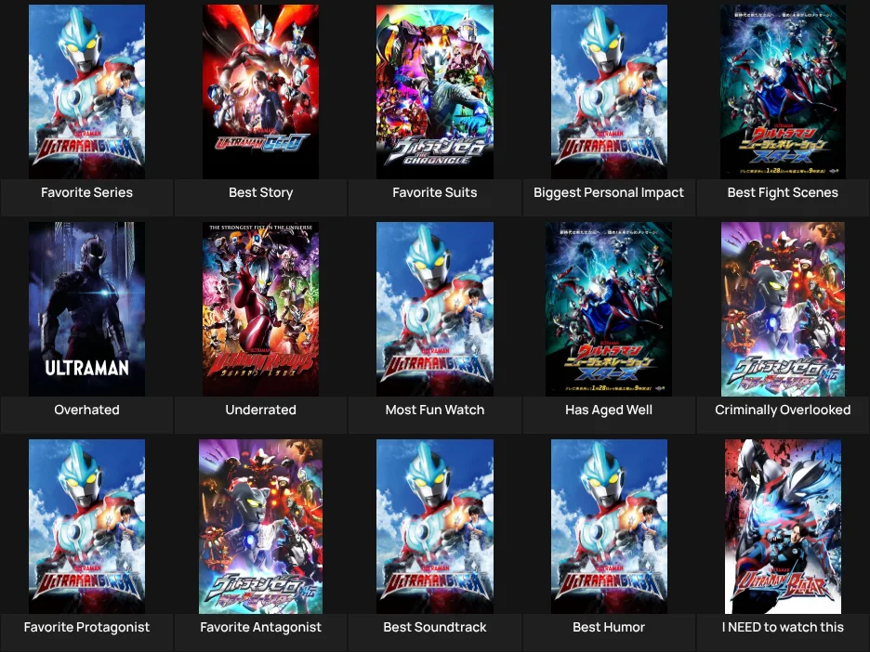The height and width of the screenshot is (652, 870).
Task: Click the 'Underrated' label
Action: coord(261,410)
